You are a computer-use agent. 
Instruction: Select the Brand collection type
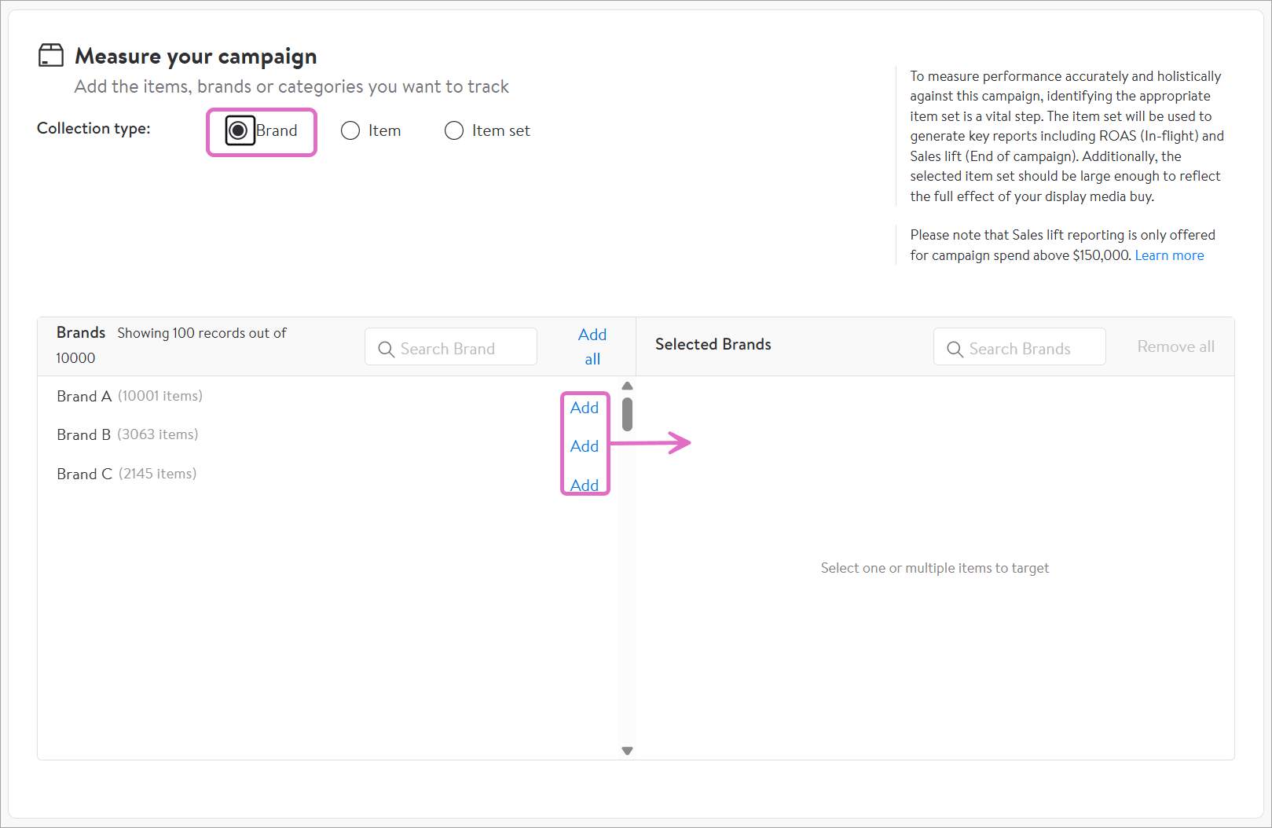pyautogui.click(x=239, y=130)
